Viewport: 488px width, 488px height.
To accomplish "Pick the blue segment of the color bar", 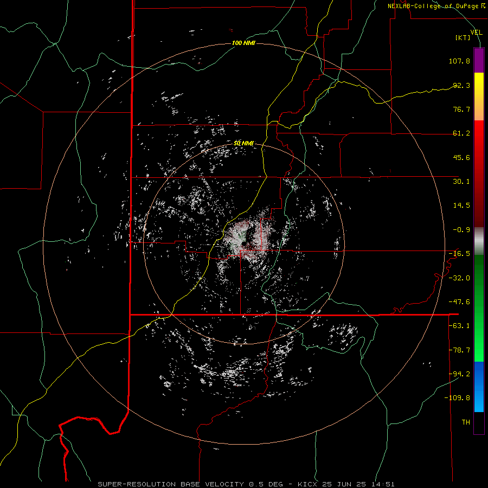I will click(x=479, y=387).
